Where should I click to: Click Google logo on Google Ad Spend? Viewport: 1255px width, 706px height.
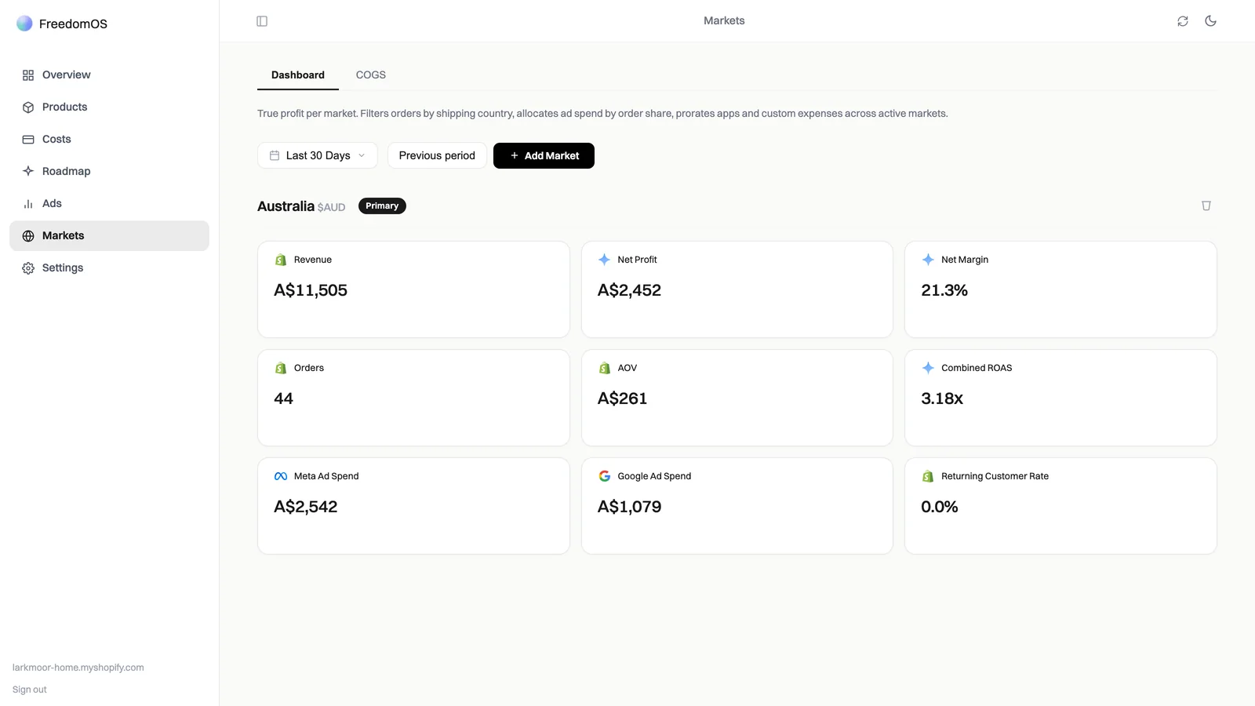(605, 476)
